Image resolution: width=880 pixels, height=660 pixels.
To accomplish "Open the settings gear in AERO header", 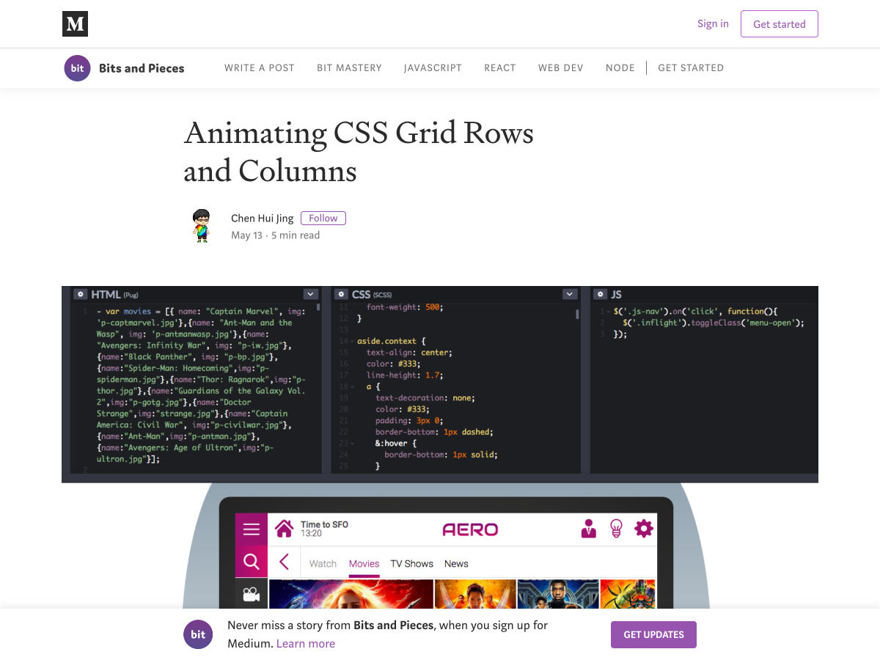I will tap(644, 528).
